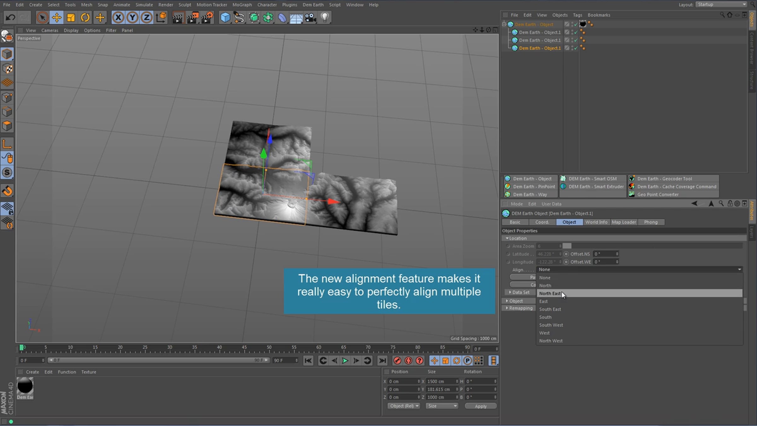Select the Rotate tool
The height and width of the screenshot is (426, 757).
(85, 17)
